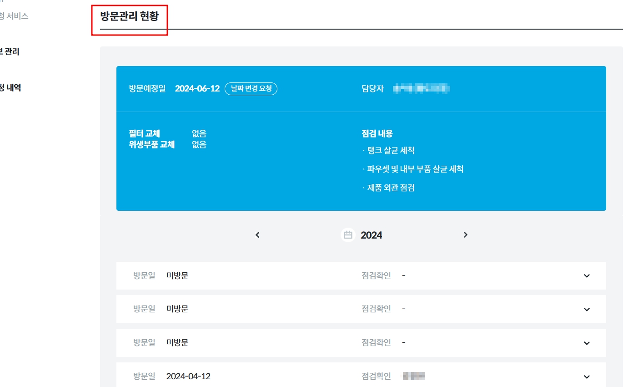Click the 없음 value beside 위생부품 교체
This screenshot has height=387, width=628.
(x=199, y=145)
